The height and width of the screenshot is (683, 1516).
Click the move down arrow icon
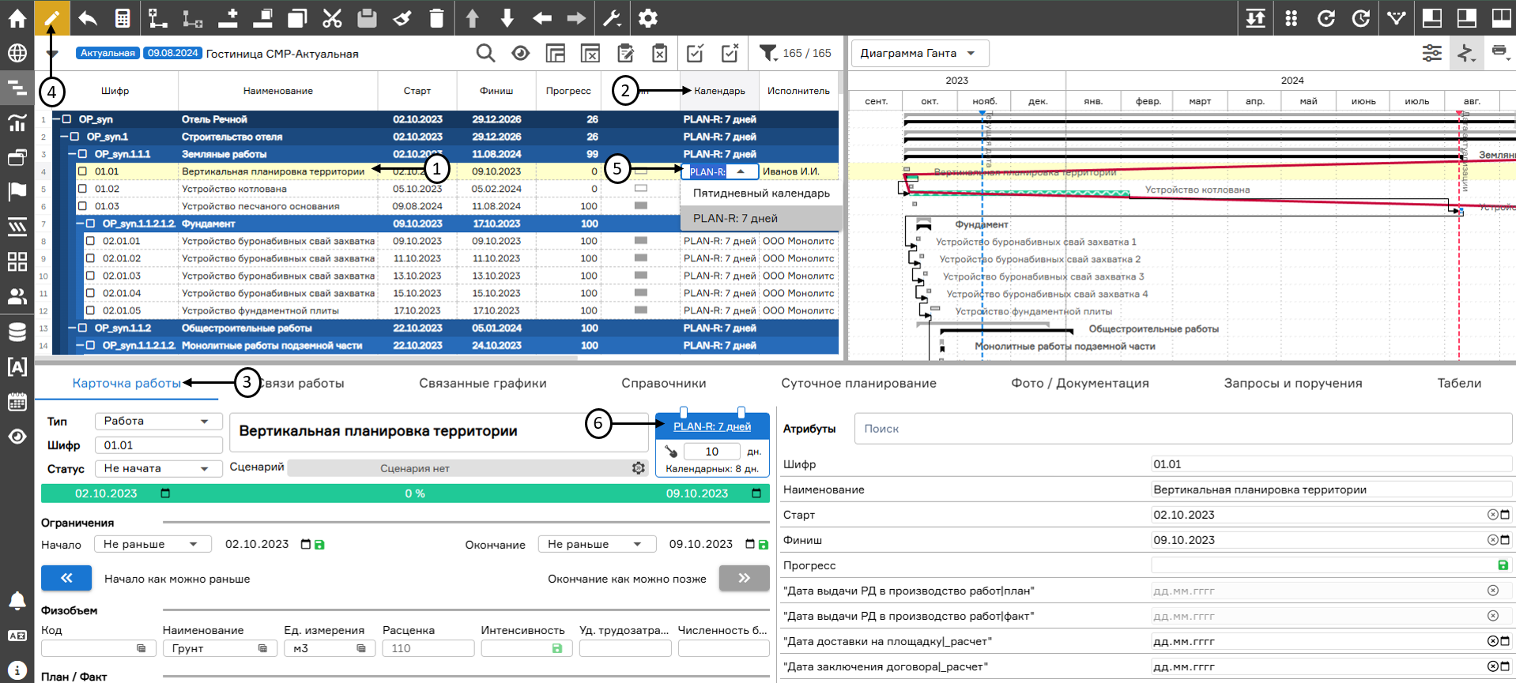pos(507,17)
